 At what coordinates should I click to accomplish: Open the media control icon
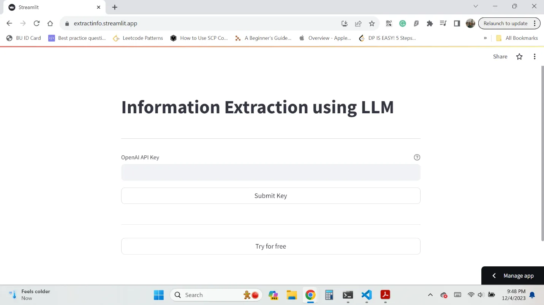(x=443, y=23)
